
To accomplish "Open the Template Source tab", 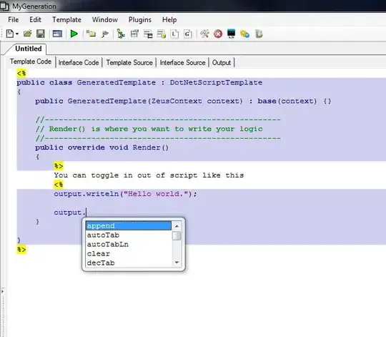I will 129,62.
